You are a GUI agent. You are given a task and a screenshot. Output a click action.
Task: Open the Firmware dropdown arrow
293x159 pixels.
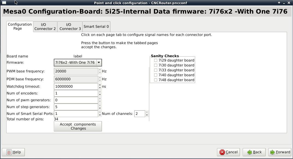(99, 63)
